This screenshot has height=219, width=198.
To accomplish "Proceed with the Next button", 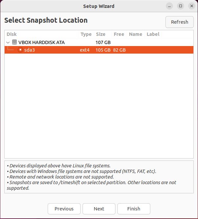I will point(99,209).
